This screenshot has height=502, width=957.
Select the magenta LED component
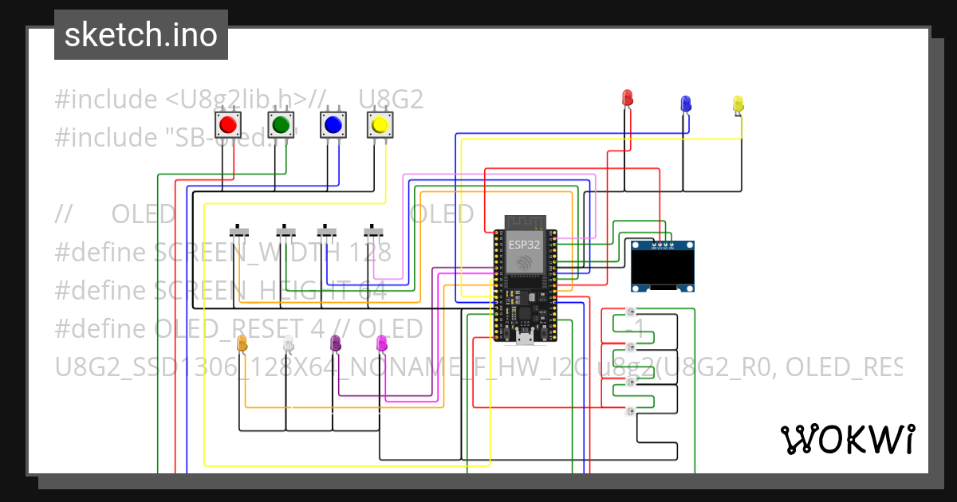pyautogui.click(x=383, y=344)
